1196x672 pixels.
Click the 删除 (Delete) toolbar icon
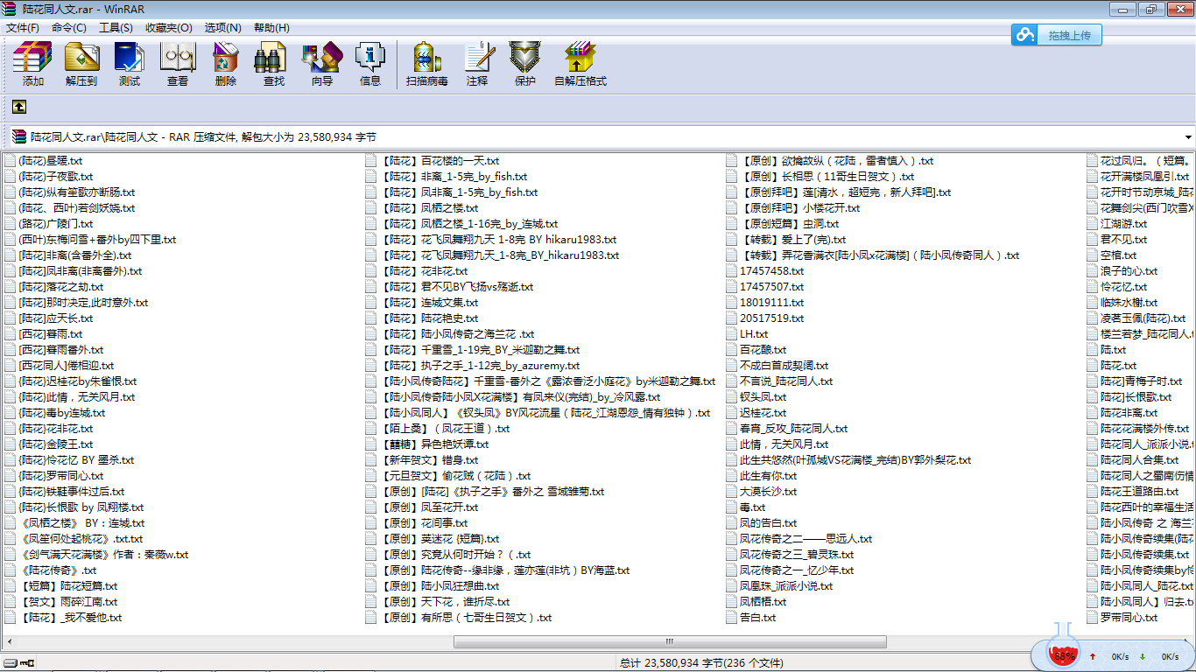point(226,64)
